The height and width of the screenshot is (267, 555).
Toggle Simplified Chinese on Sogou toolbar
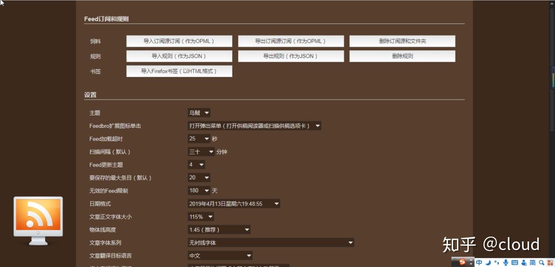pyautogui.click(x=532, y=262)
